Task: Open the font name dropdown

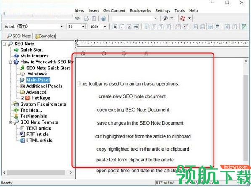Action: click(62, 26)
